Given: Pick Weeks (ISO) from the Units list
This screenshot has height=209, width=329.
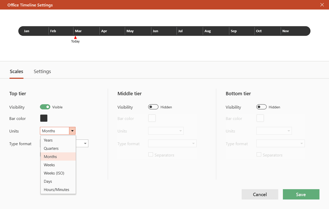Looking at the screenshot, I should tap(58, 173).
